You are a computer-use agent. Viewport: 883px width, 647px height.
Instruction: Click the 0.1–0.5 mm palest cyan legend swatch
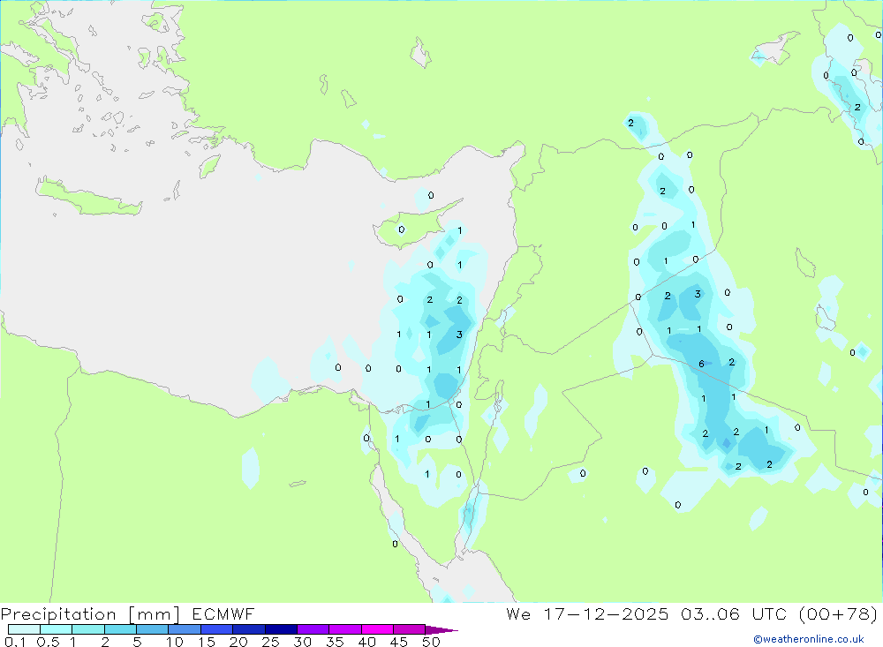click(x=24, y=629)
